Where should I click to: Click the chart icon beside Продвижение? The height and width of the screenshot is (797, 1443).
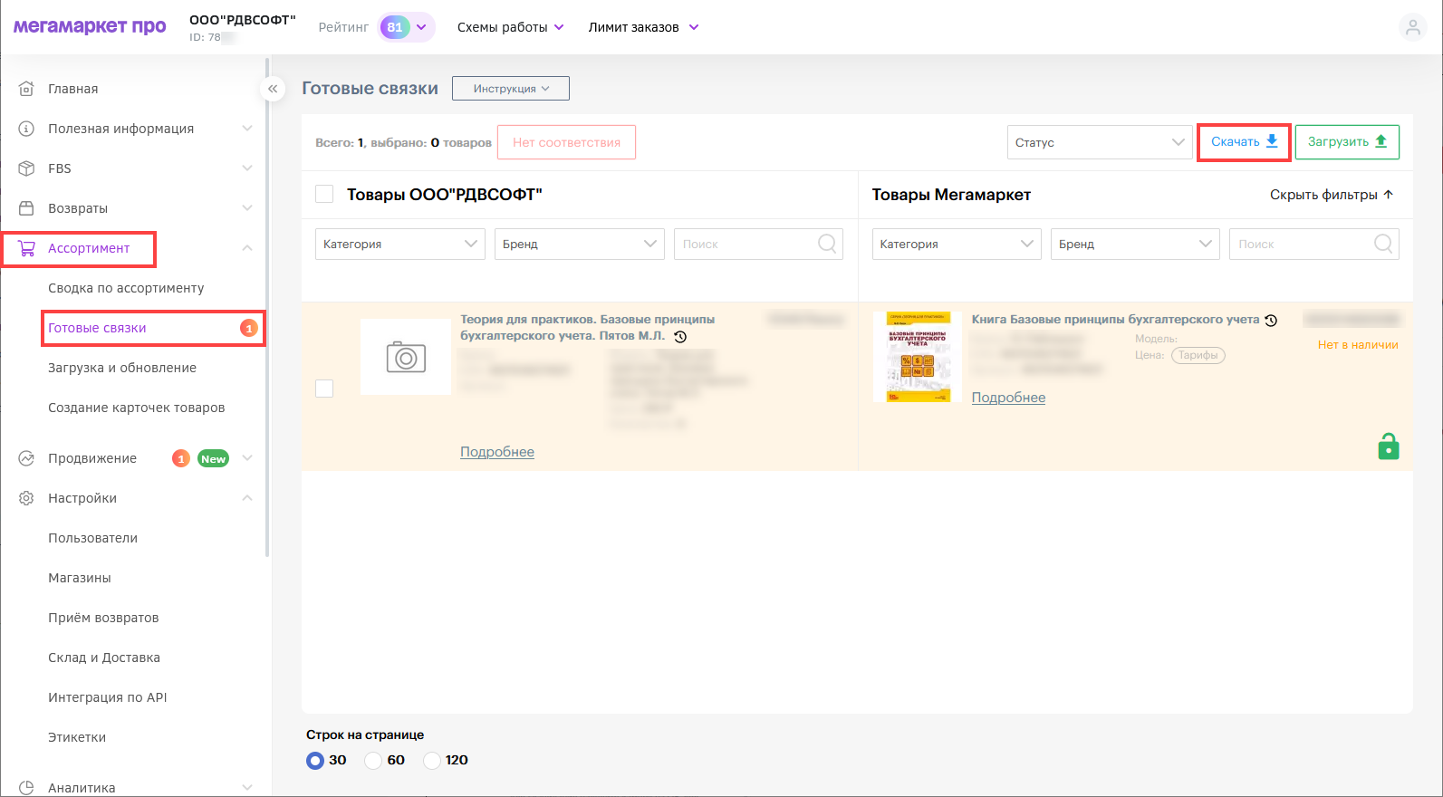[x=26, y=458]
